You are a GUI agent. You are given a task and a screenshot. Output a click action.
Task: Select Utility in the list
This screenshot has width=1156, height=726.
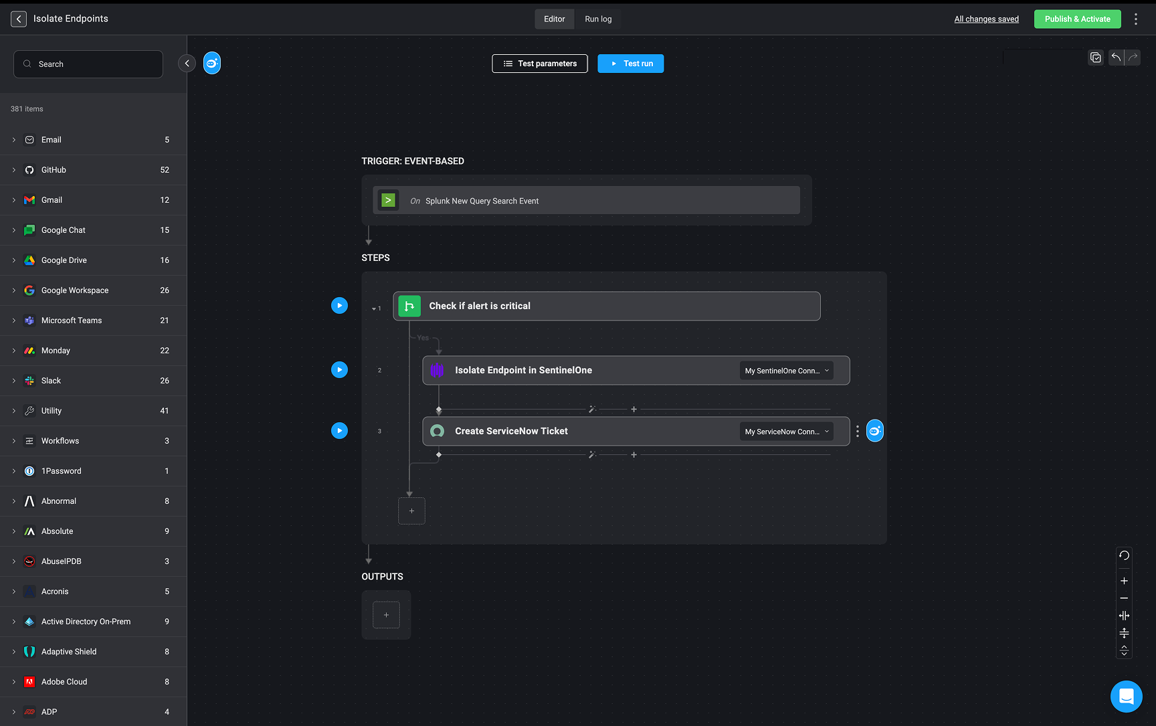pyautogui.click(x=93, y=411)
